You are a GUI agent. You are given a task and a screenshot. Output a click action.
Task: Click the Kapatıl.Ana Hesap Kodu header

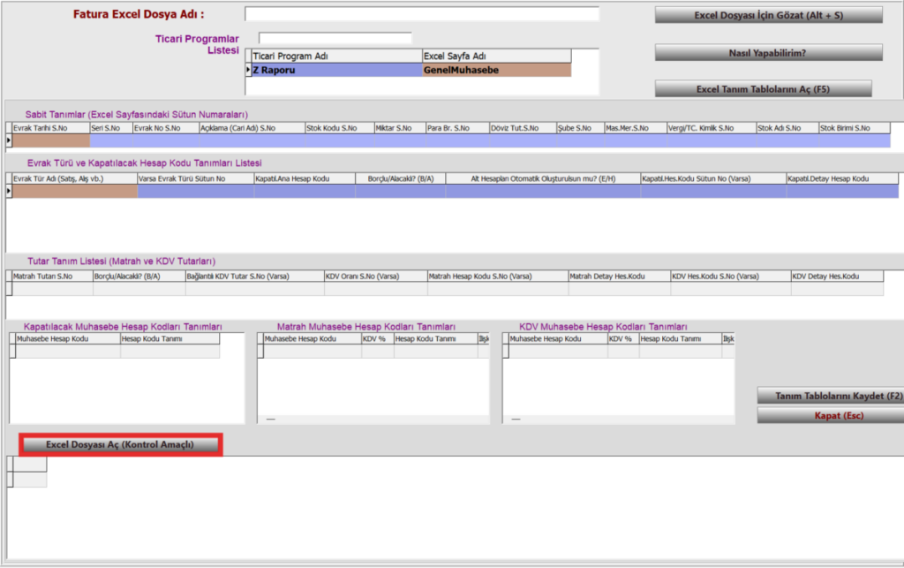coord(305,178)
